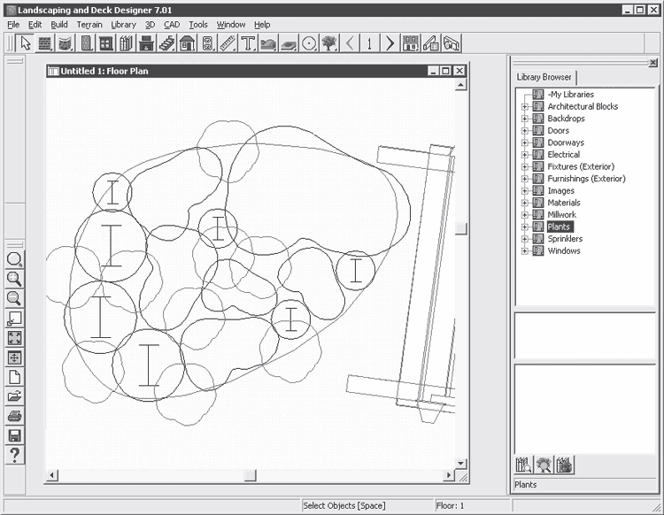Open the Terrain menu
This screenshot has height=515, width=664.
tap(89, 25)
